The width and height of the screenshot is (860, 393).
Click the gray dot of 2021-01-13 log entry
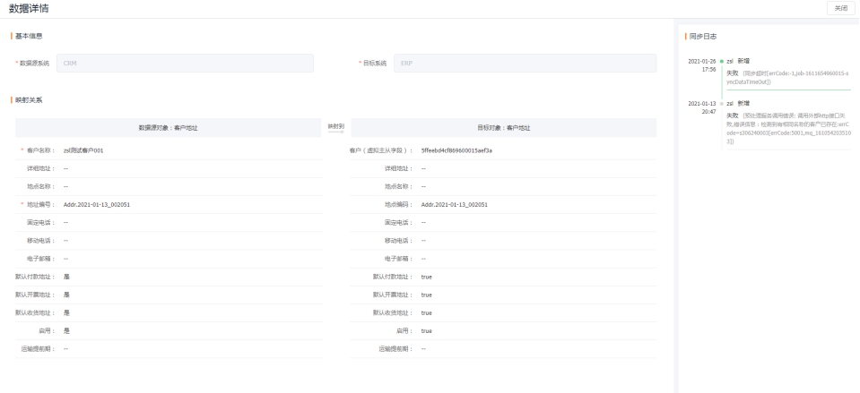[722, 104]
